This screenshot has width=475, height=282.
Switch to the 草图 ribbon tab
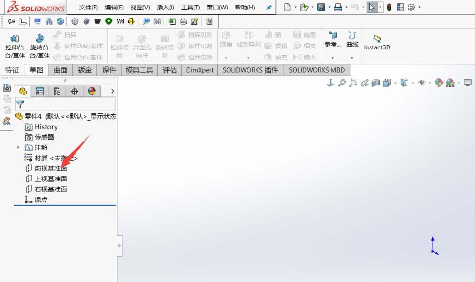coord(37,70)
